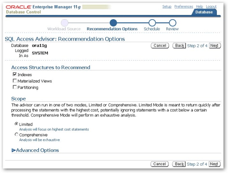
Task: Click the Logout link
Action: pyautogui.click(x=211, y=6)
